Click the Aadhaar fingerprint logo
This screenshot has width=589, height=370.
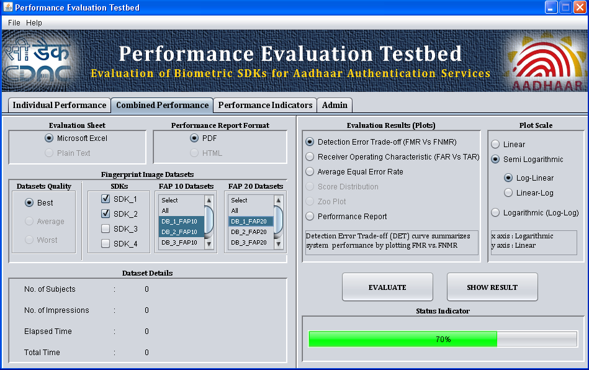(x=546, y=62)
